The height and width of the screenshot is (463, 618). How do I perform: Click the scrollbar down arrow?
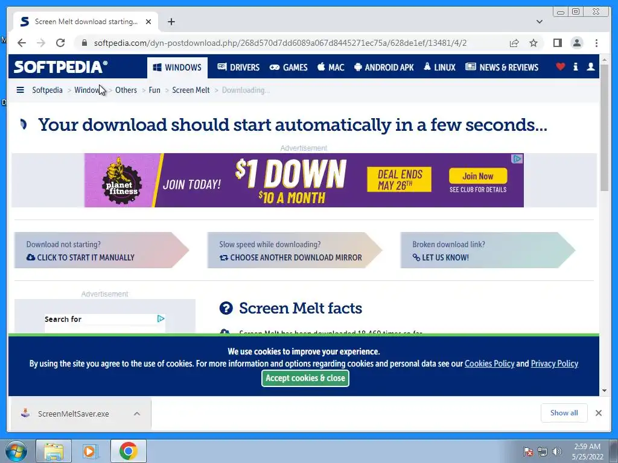[605, 391]
